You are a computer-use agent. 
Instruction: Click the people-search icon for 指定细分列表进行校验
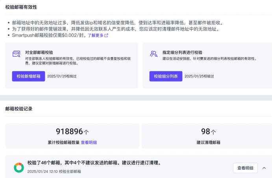(154, 54)
